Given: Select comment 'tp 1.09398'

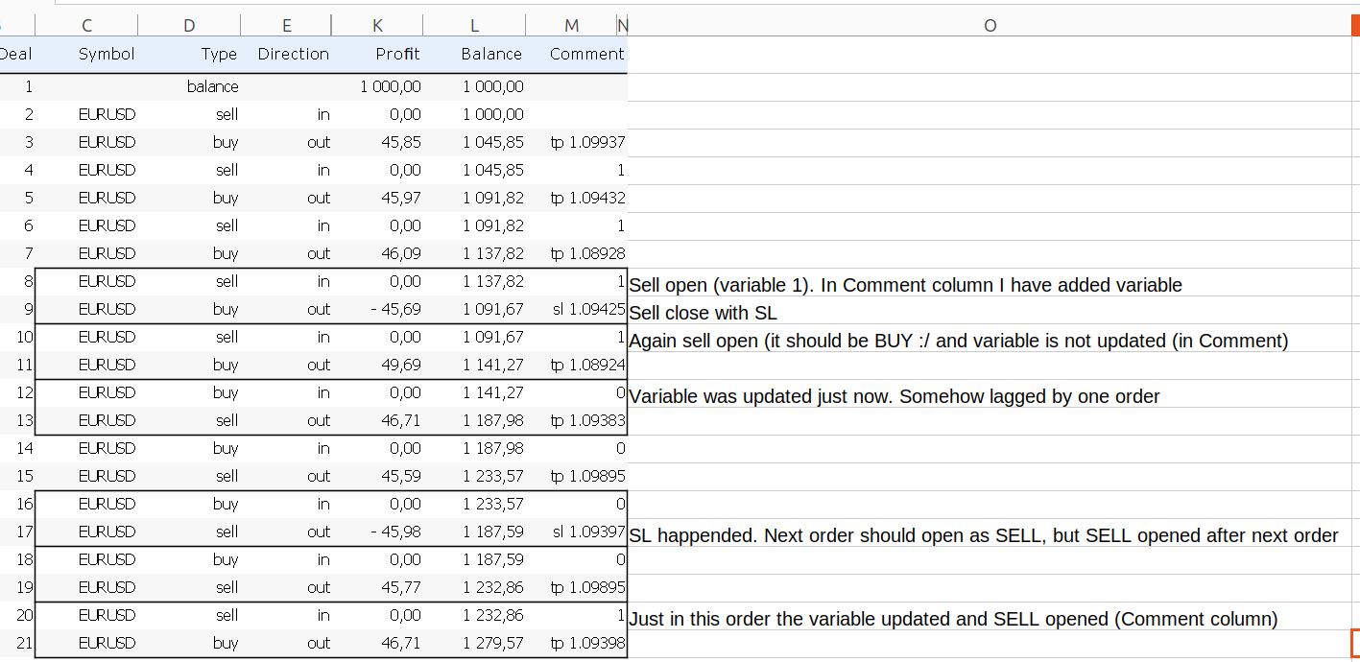Looking at the screenshot, I should point(588,643).
